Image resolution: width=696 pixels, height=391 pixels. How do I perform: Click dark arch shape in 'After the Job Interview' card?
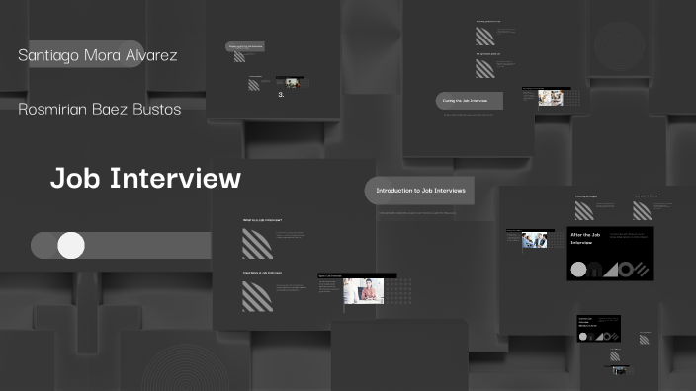point(594,270)
